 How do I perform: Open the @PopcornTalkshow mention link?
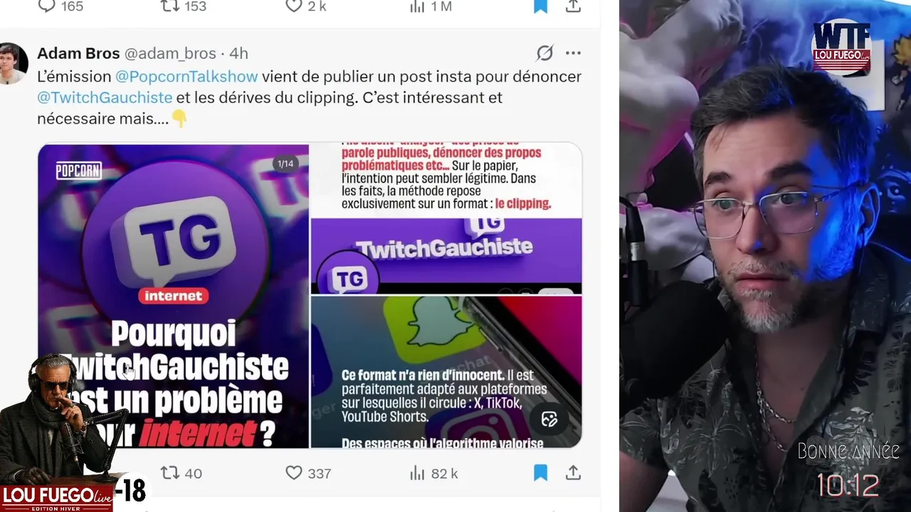click(186, 76)
